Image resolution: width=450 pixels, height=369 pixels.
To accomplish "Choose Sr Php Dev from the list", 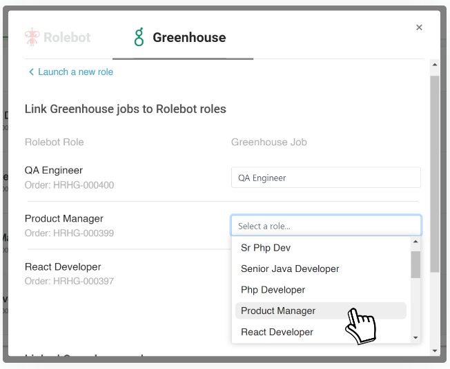I will click(271, 248).
